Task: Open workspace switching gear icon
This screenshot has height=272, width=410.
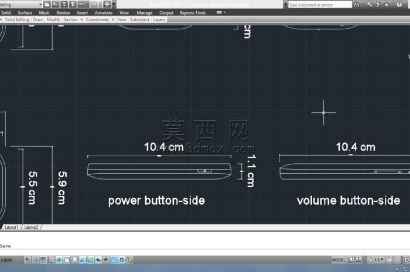Action: pos(406,260)
